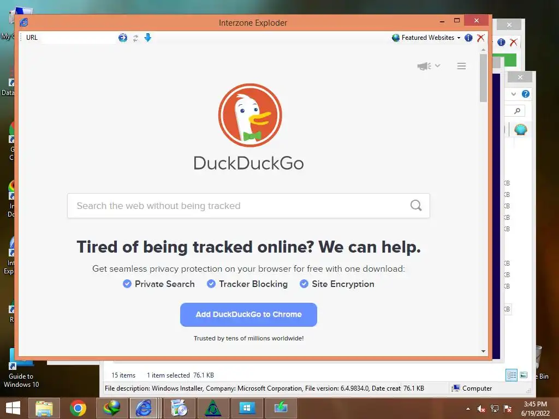Open the DuckDuckGo megaphone announcements menu
The width and height of the screenshot is (559, 419).
pyautogui.click(x=429, y=66)
